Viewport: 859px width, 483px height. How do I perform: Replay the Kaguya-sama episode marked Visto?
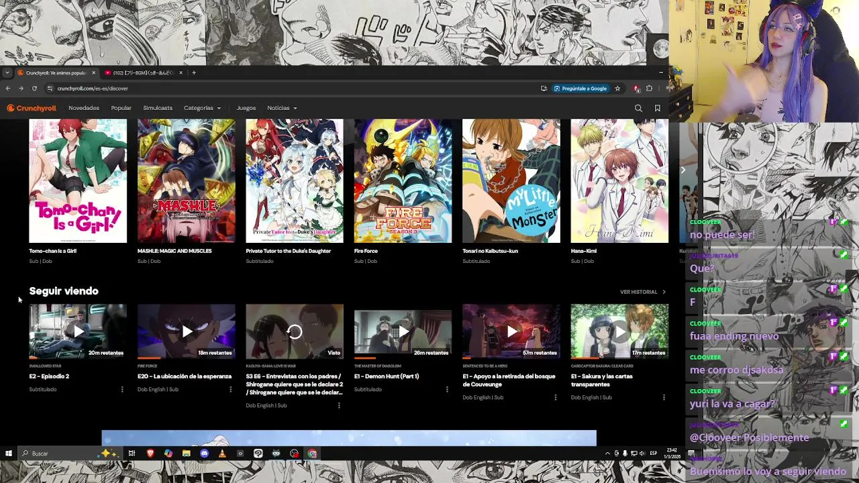point(295,331)
